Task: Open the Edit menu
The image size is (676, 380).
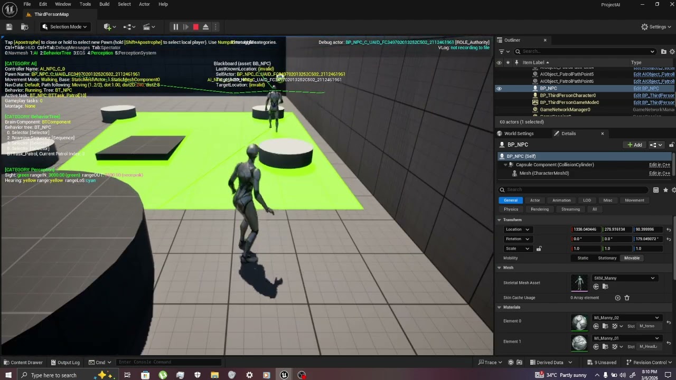Action: coord(43,4)
